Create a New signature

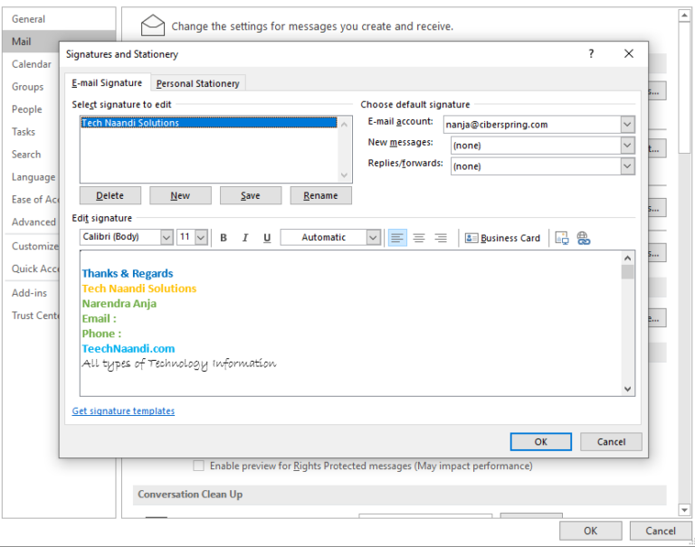180,195
